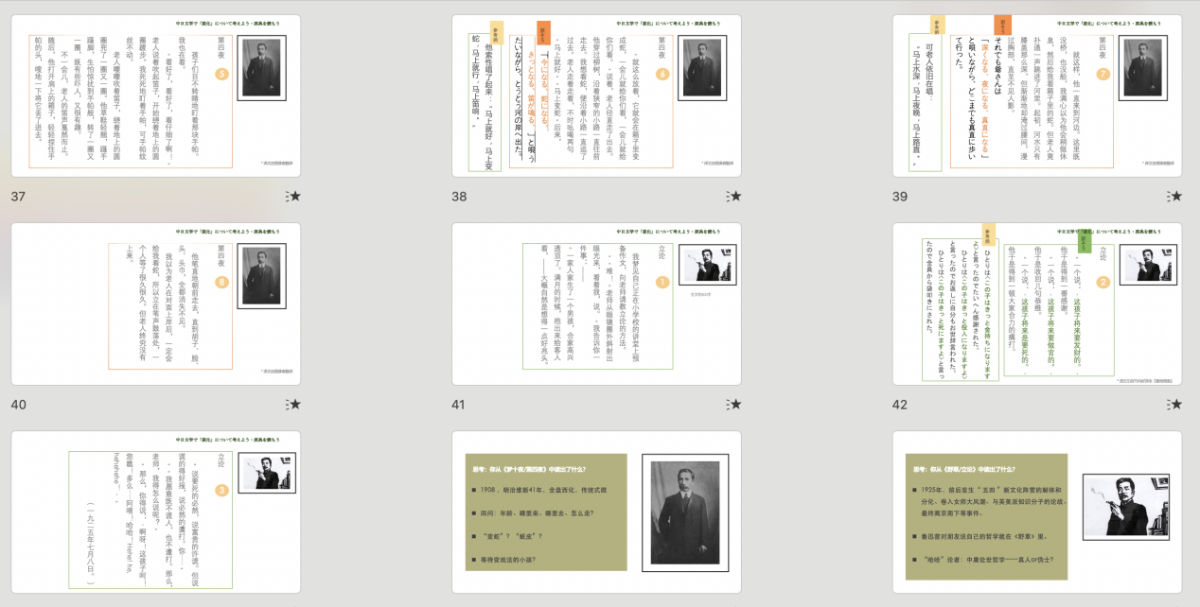Pick slide 41 thumbnail with 立论 badge 1
Viewport: 1200px width, 607px height.
pyautogui.click(x=597, y=303)
